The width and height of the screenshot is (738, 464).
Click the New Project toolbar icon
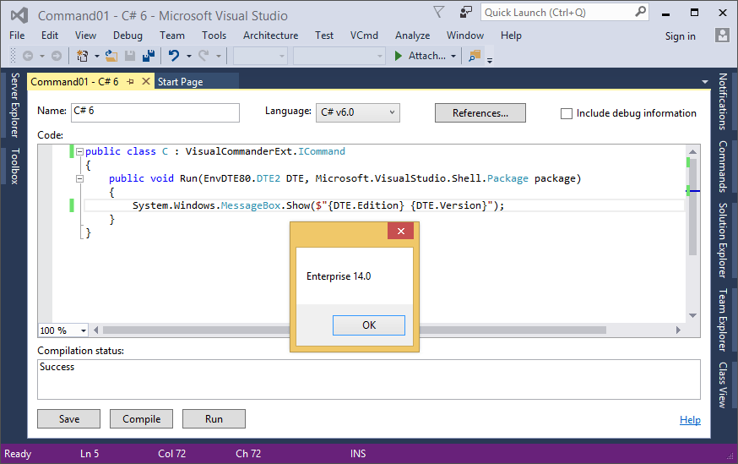(83, 56)
